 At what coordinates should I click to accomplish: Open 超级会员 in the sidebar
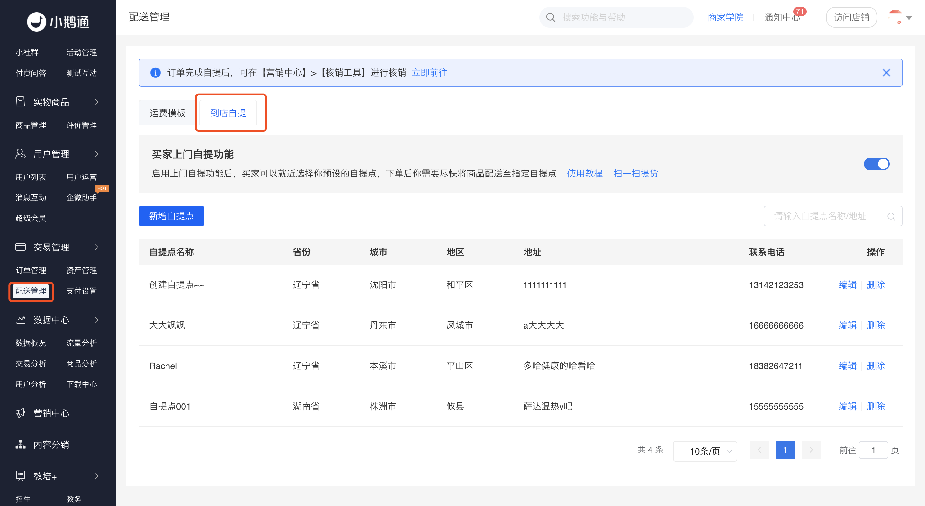point(31,218)
